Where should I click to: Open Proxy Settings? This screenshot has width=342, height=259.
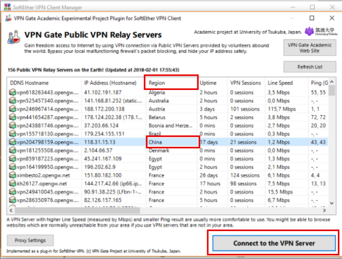[x=31, y=240]
